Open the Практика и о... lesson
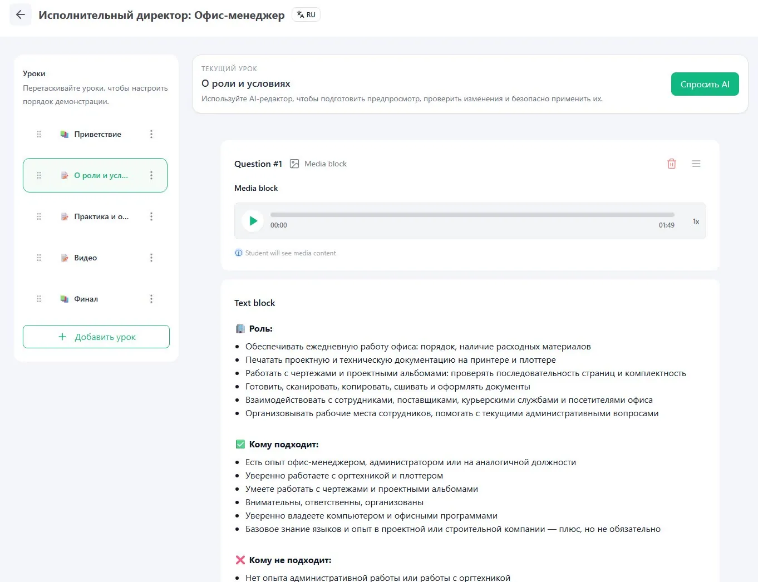Screen dimensions: 758x582 95,216
